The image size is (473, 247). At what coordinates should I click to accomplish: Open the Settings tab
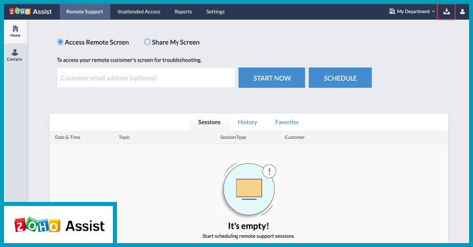[x=215, y=12]
